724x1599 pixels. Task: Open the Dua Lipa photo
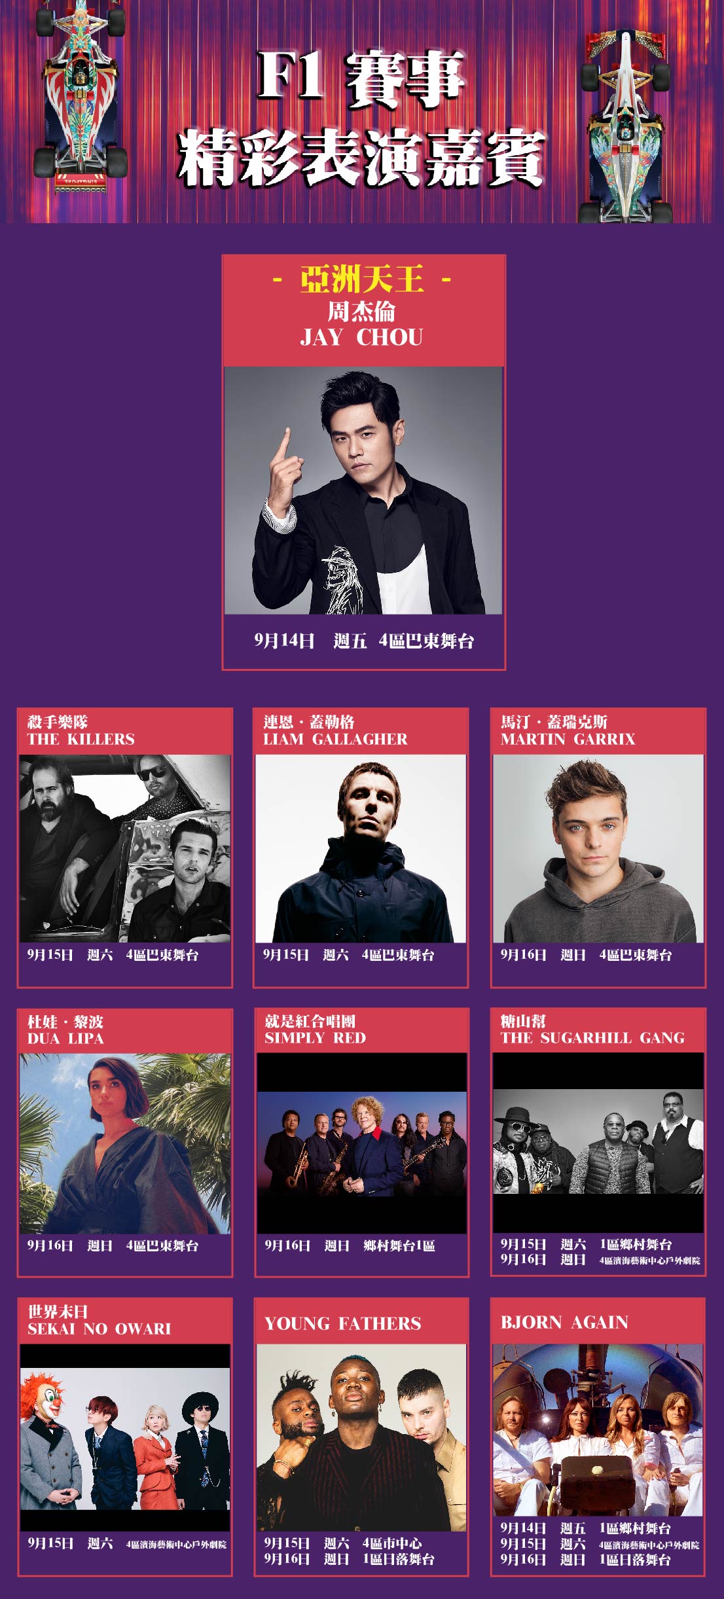tap(124, 1143)
